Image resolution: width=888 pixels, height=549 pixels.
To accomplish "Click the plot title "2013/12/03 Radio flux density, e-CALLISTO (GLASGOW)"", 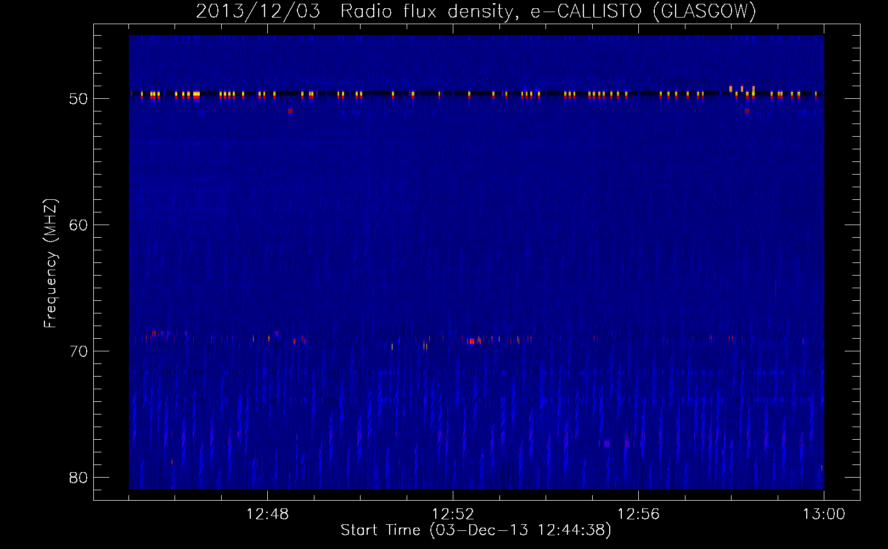I will (x=476, y=11).
